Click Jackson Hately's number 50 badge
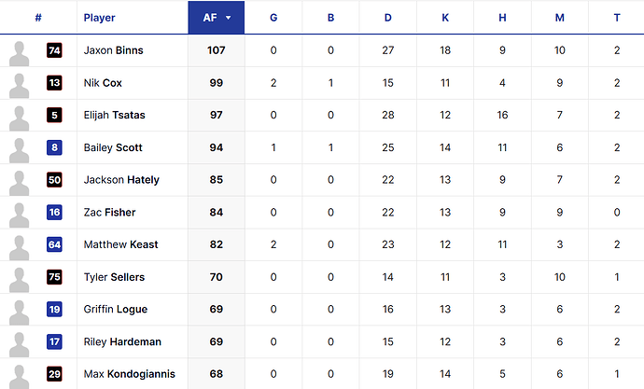This screenshot has height=389, width=644. [x=55, y=180]
